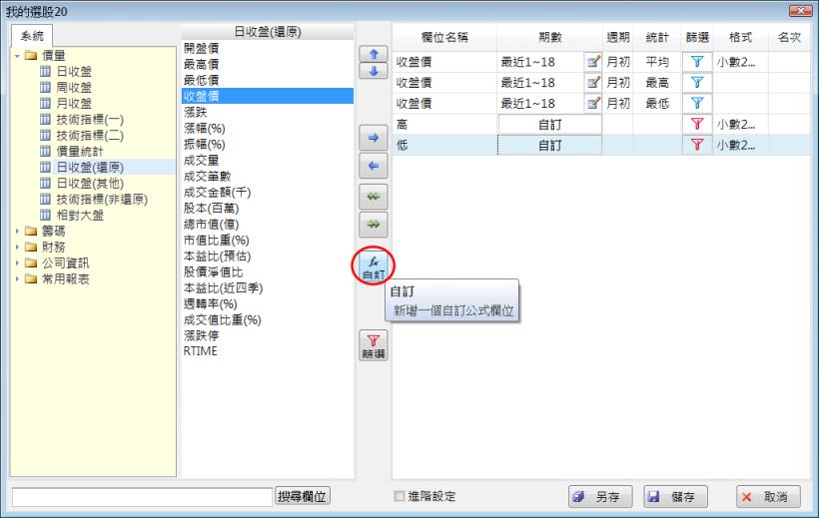Viewport: 819px width, 518px height.
Task: Select 開盤價 in the field list
Action: [x=201, y=48]
